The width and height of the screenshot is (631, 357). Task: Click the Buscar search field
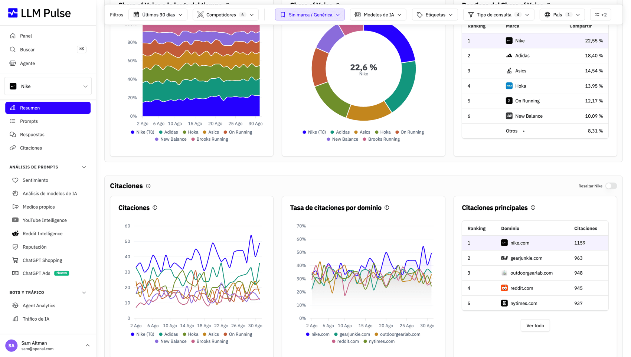(48, 49)
